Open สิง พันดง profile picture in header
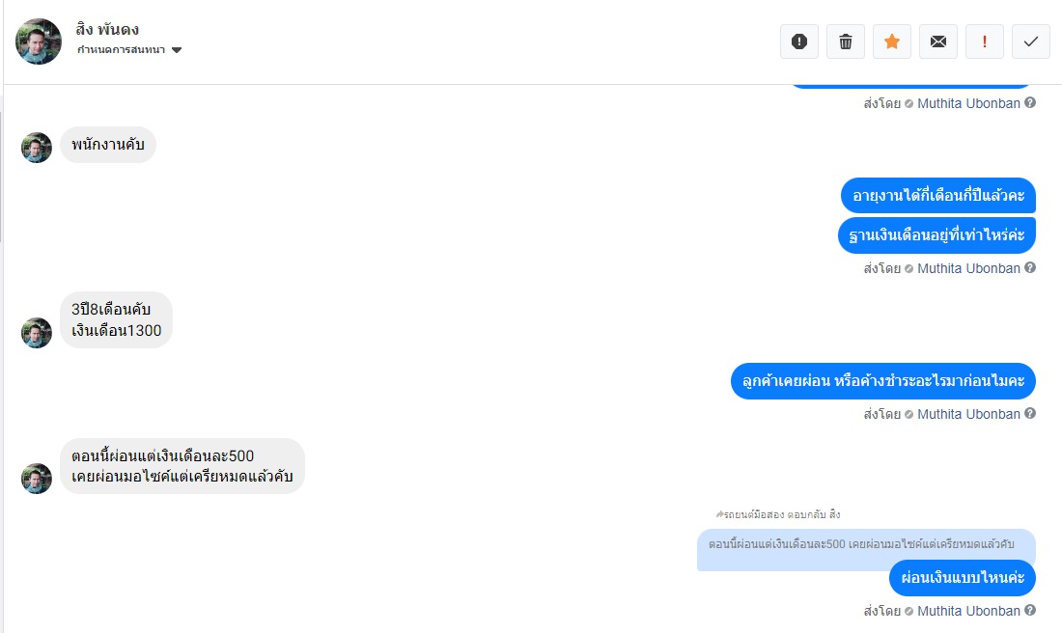The width and height of the screenshot is (1062, 633). coord(39,41)
